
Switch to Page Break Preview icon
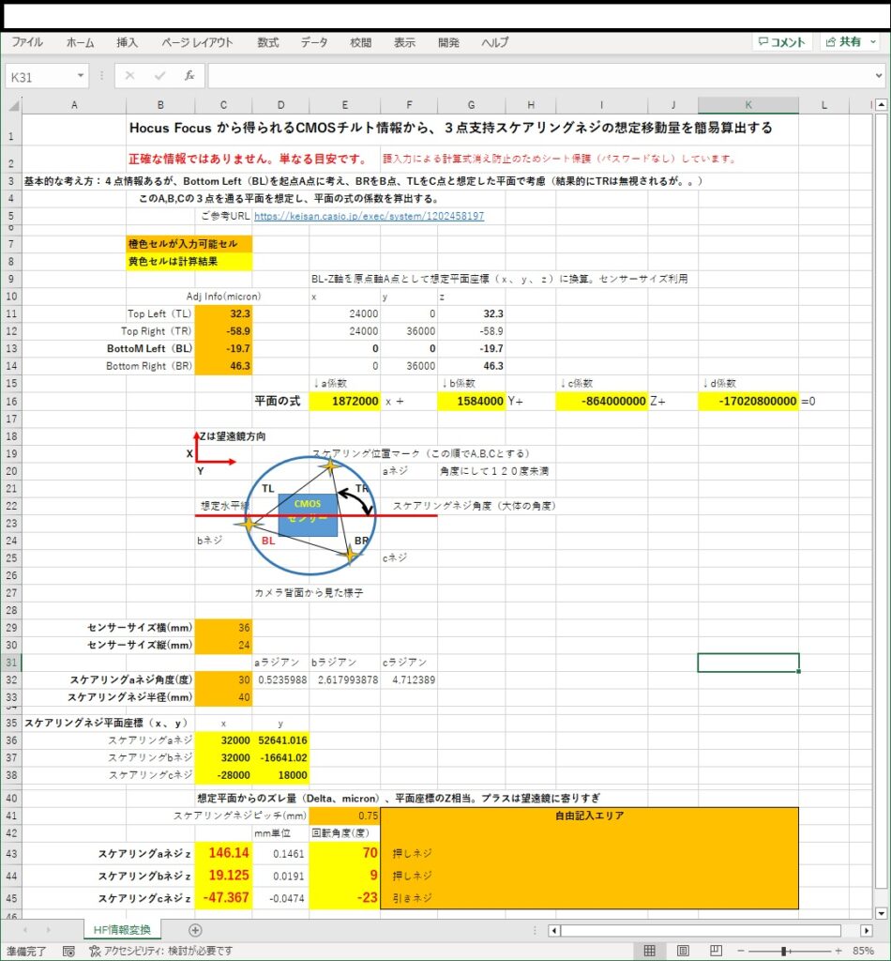716,951
